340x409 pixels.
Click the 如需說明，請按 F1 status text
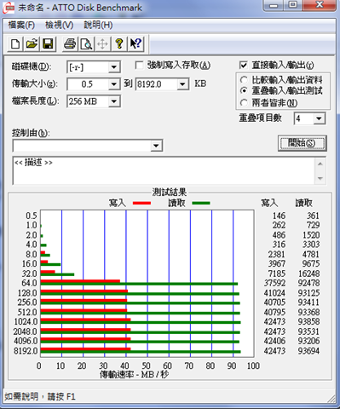pyautogui.click(x=40, y=396)
